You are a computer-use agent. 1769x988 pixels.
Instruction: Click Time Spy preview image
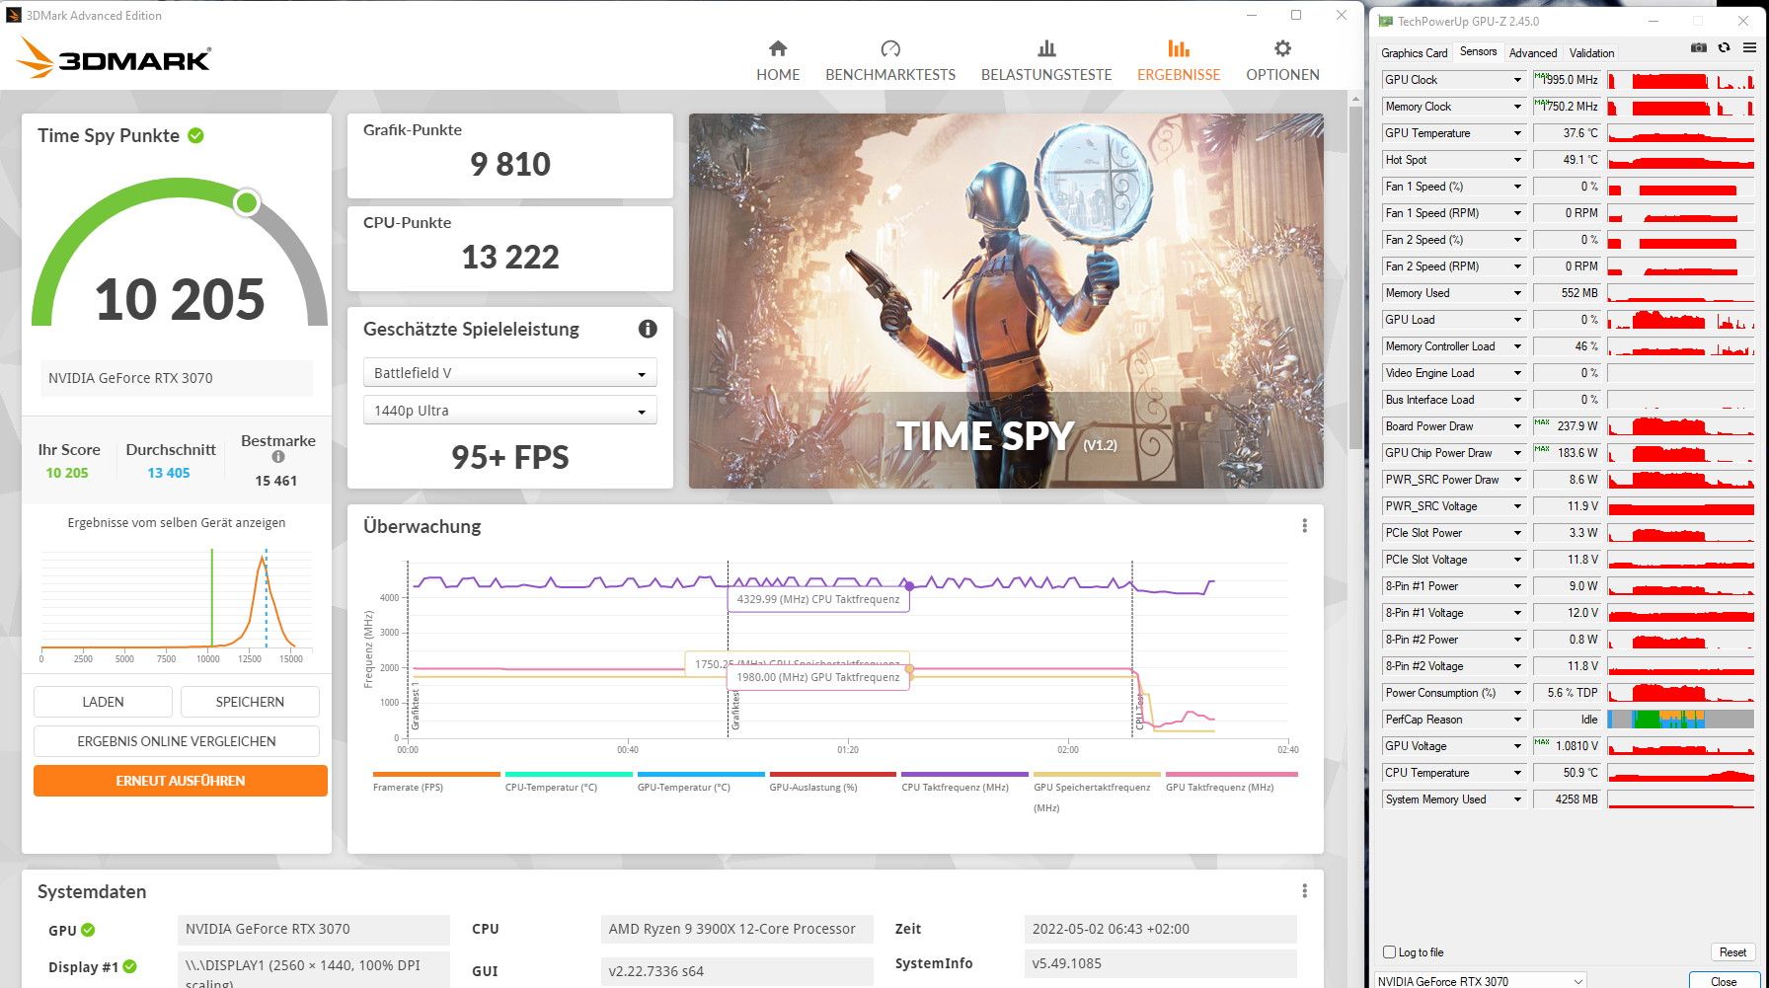click(x=1006, y=301)
